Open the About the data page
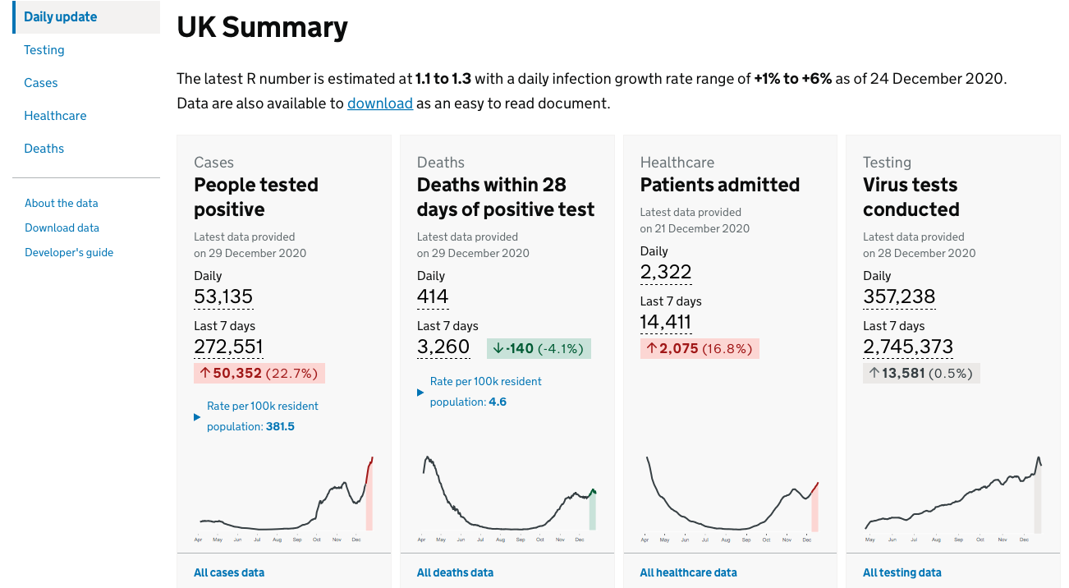The height and width of the screenshot is (588, 1069). click(x=62, y=203)
